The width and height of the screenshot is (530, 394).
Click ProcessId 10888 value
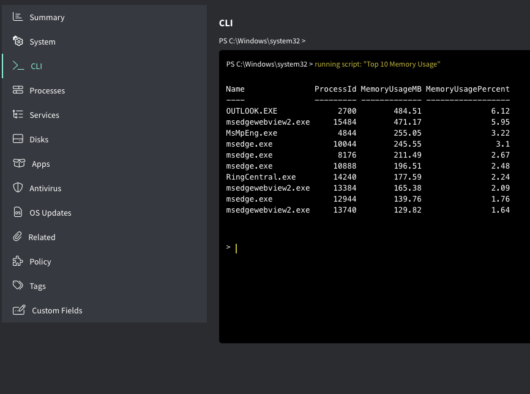click(345, 166)
